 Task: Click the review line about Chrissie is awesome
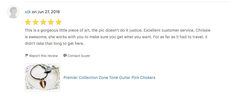[116, 37]
